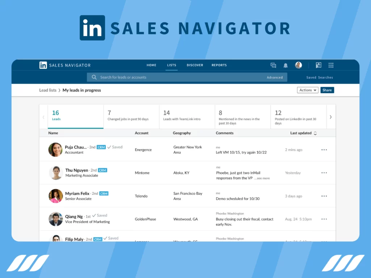Open the apps grid icon

point(331,65)
